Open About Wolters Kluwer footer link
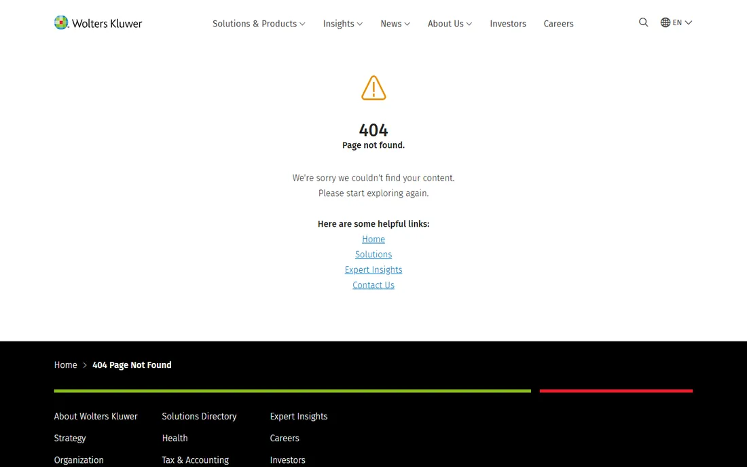The image size is (747, 467). (96, 416)
